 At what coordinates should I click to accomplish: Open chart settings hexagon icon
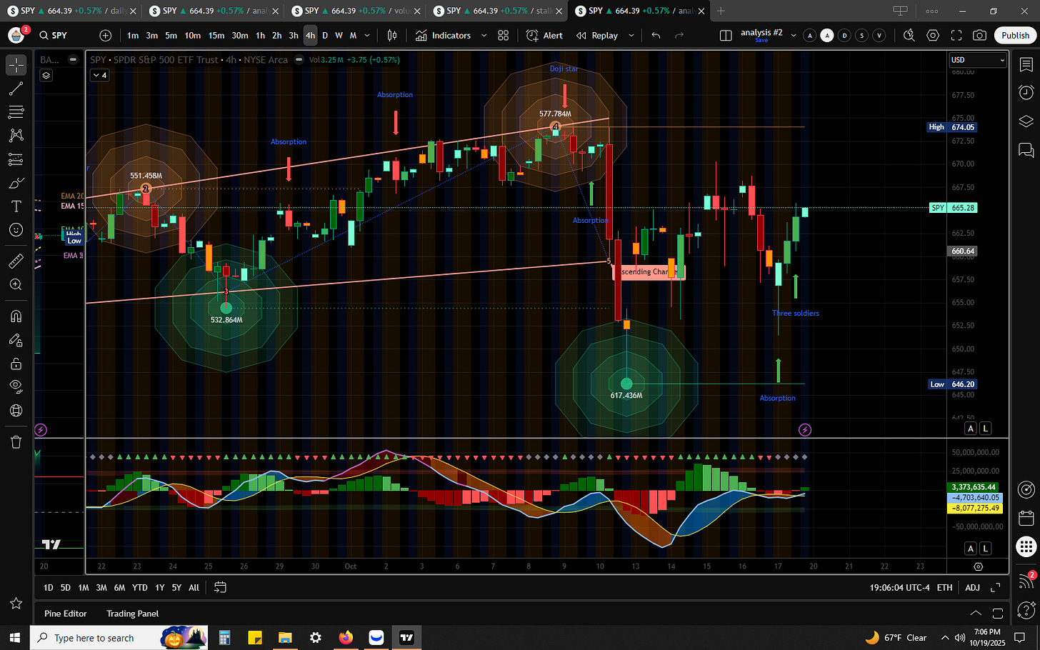pyautogui.click(x=933, y=35)
